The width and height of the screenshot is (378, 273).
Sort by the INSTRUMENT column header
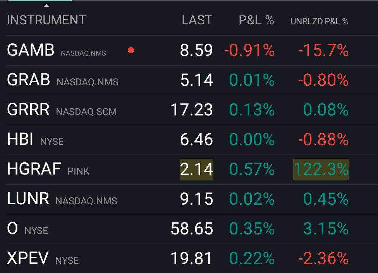click(x=46, y=20)
